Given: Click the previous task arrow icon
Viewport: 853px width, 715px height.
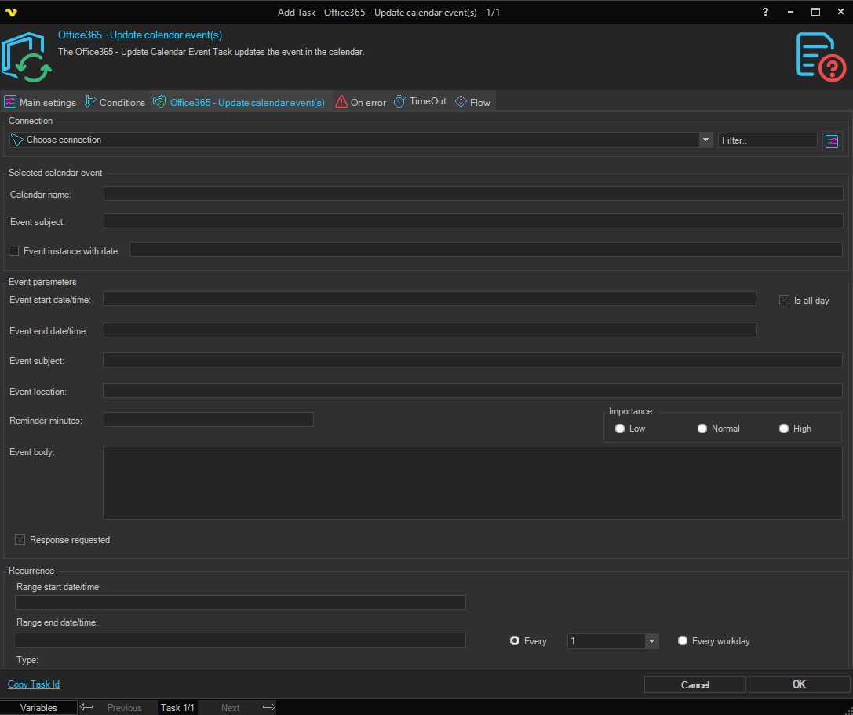Looking at the screenshot, I should click(87, 707).
